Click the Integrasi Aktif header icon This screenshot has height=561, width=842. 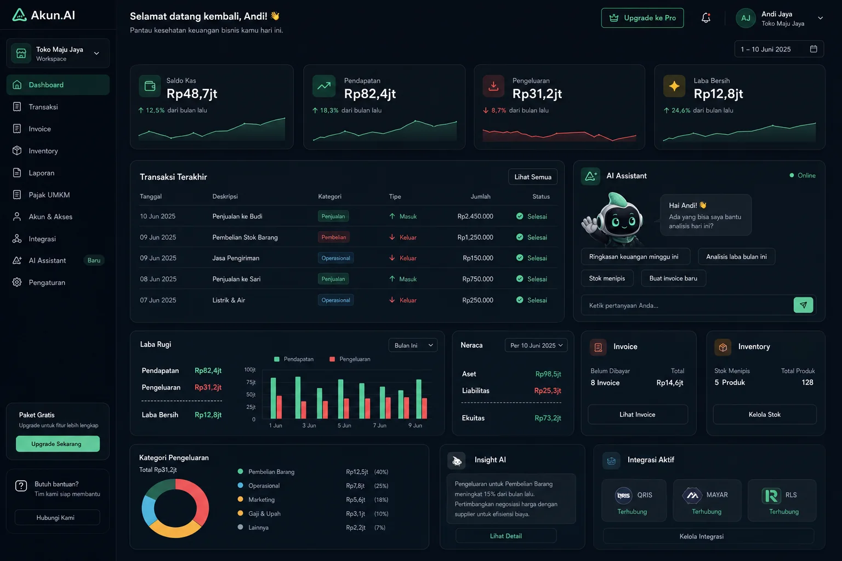[611, 461]
